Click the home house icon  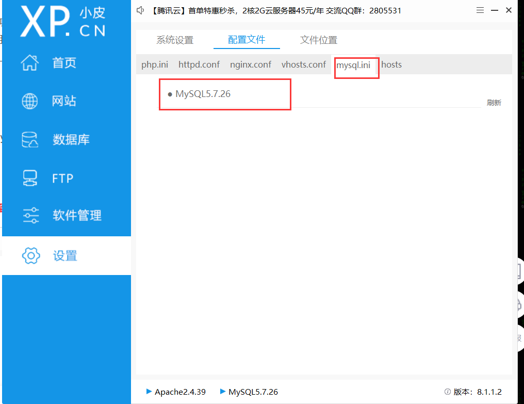click(30, 62)
